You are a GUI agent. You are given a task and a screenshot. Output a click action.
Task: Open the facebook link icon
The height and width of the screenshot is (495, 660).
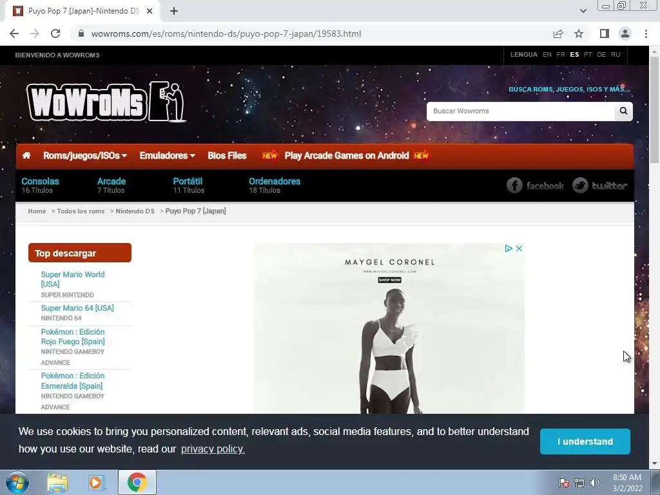pyautogui.click(x=535, y=186)
